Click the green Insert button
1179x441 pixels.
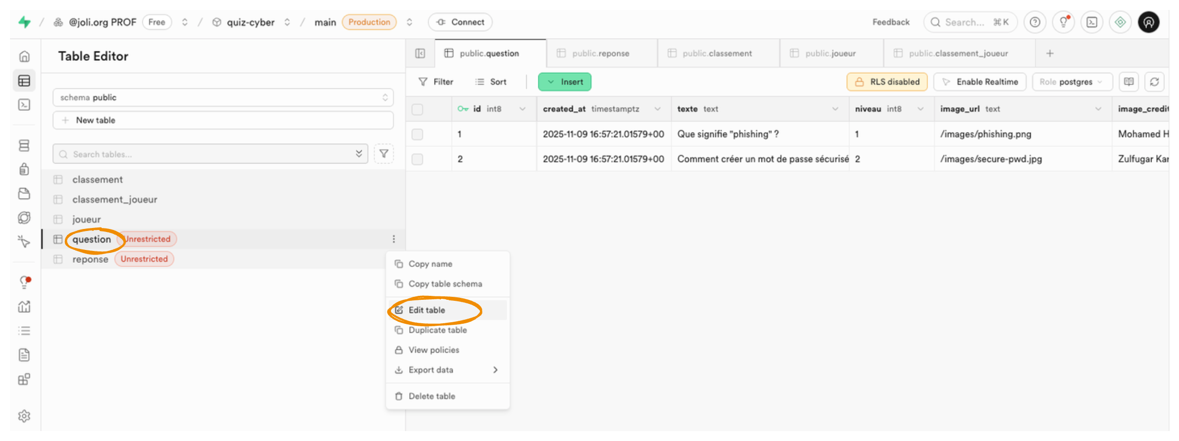coord(564,82)
